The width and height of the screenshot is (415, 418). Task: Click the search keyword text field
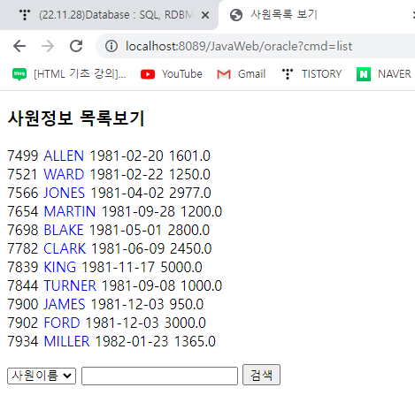point(159,376)
